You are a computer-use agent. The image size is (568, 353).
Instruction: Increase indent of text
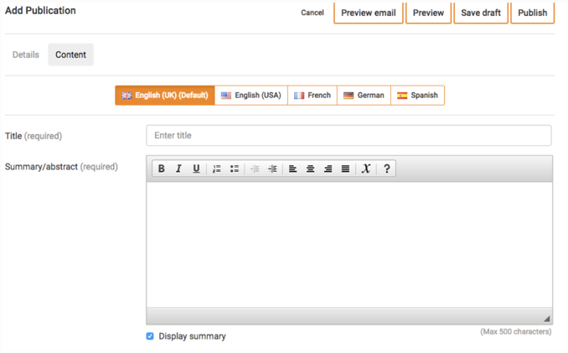pos(272,169)
